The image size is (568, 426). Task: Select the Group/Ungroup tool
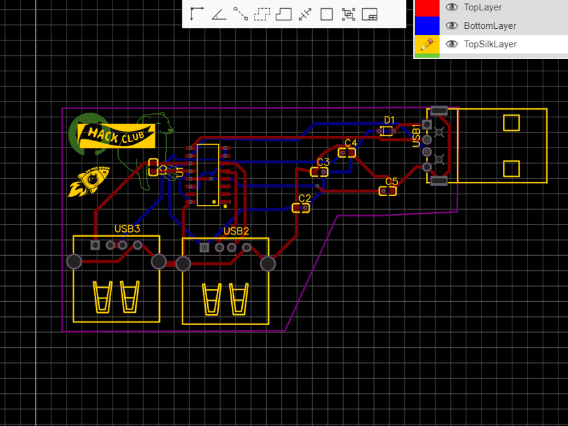pos(348,14)
